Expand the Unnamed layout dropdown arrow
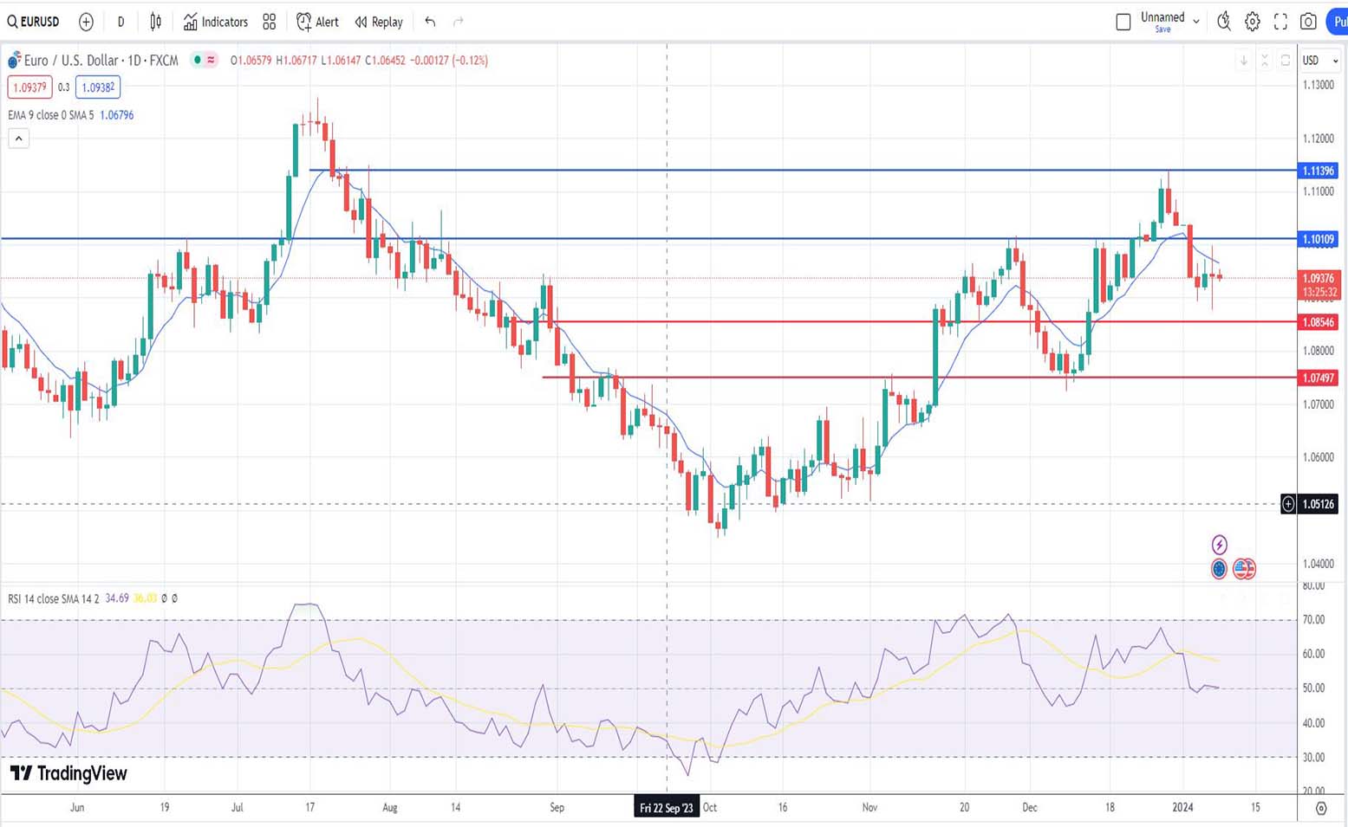 (1196, 22)
